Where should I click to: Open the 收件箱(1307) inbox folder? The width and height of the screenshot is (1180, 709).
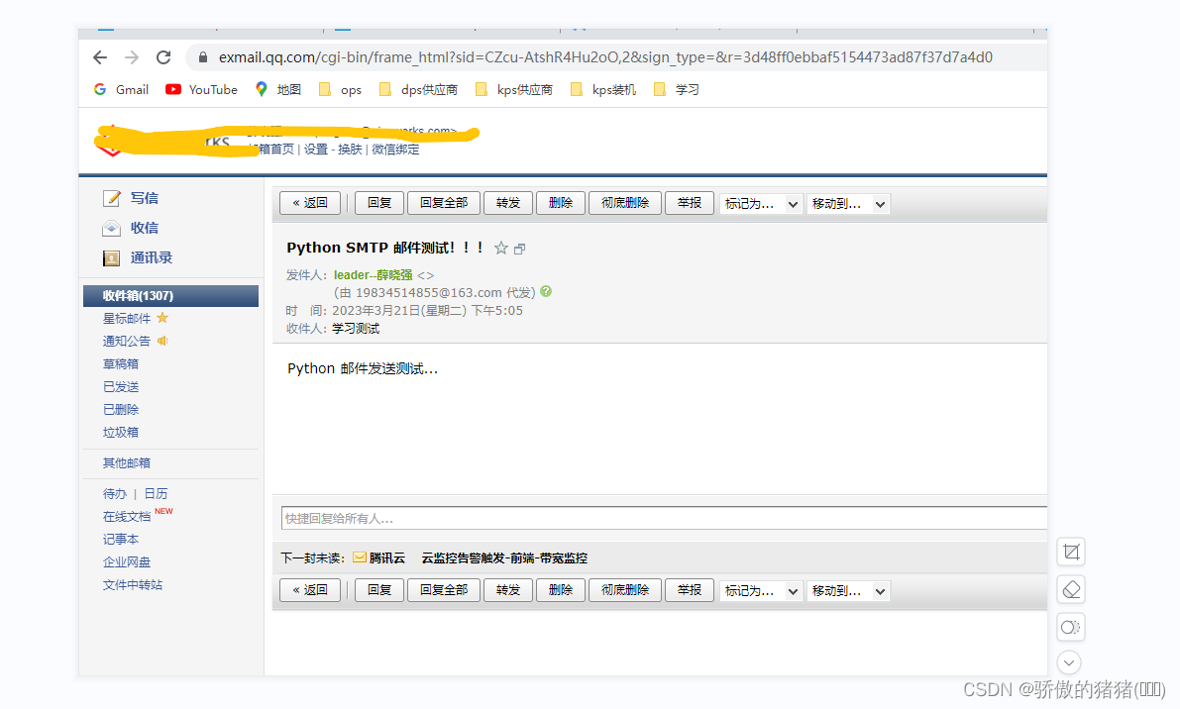pos(170,295)
